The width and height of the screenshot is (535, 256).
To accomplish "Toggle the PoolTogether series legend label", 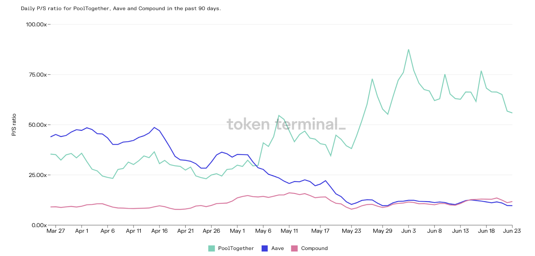I will click(236, 248).
